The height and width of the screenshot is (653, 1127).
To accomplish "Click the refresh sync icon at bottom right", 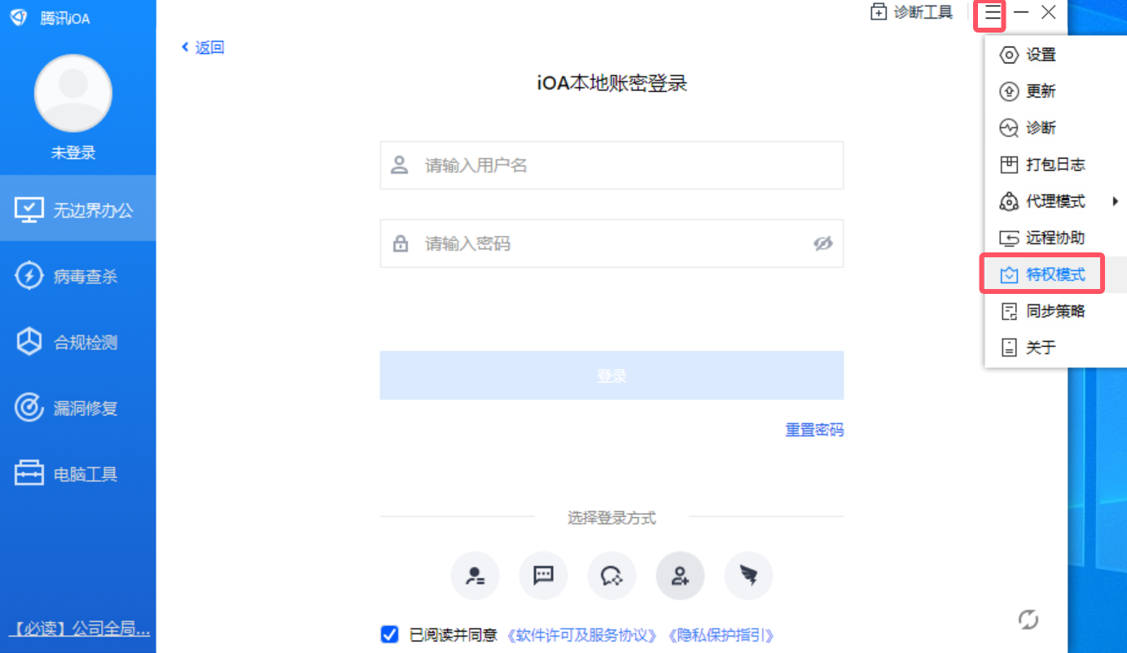I will (x=1028, y=620).
